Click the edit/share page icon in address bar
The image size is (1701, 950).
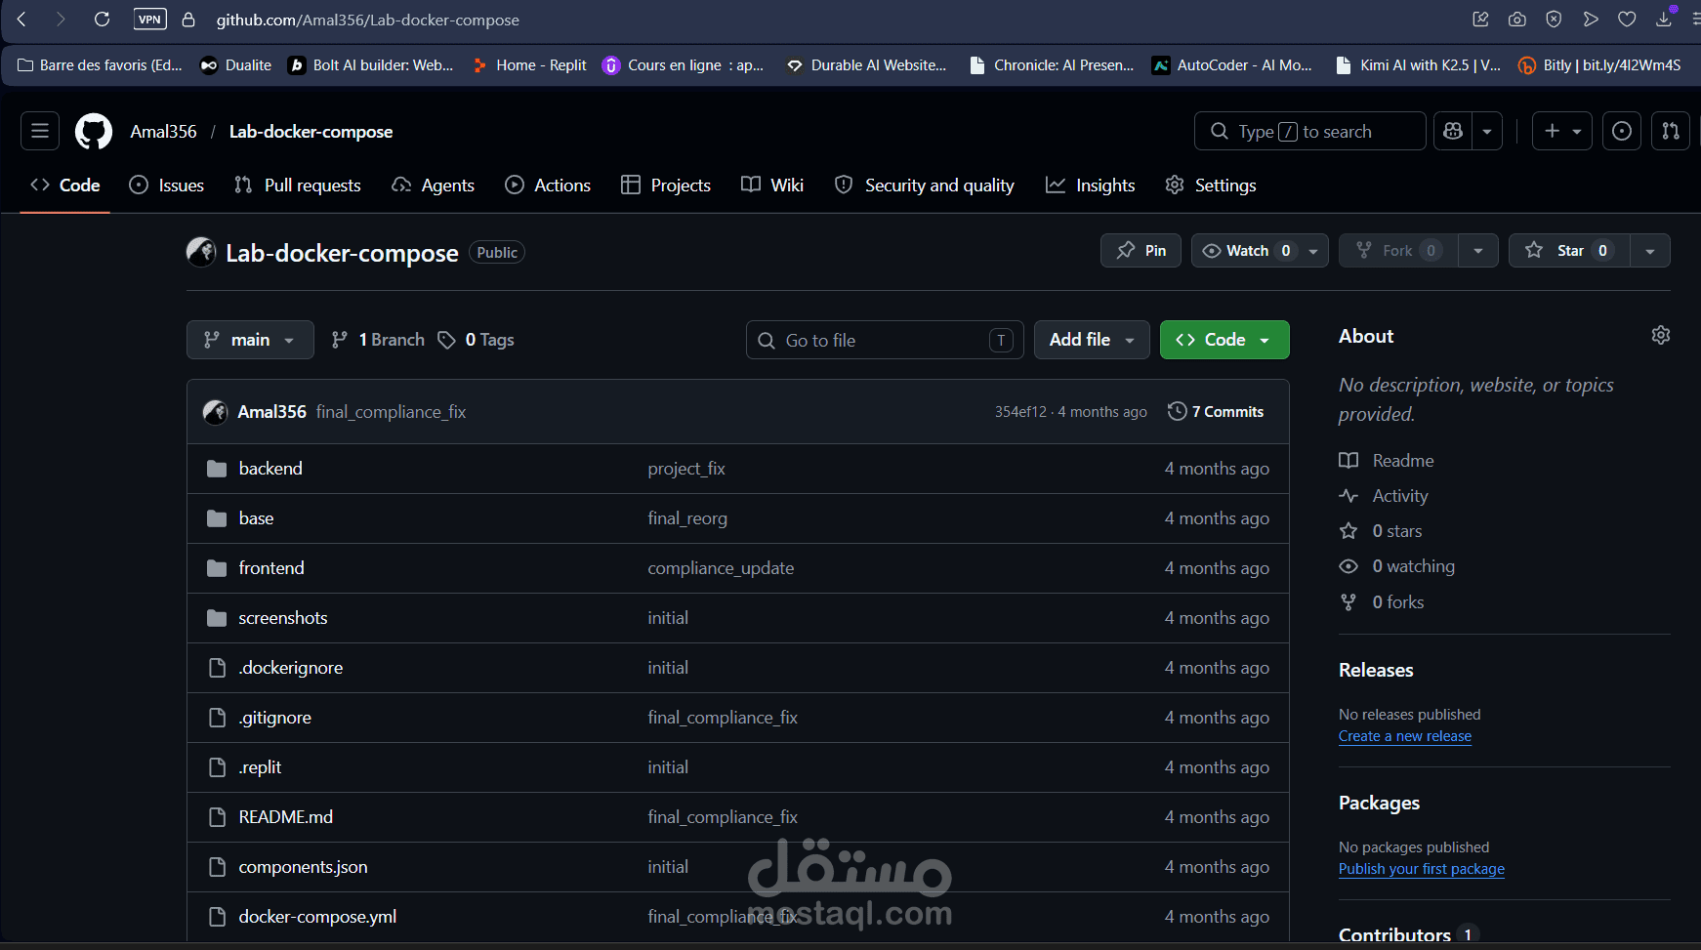click(1480, 20)
